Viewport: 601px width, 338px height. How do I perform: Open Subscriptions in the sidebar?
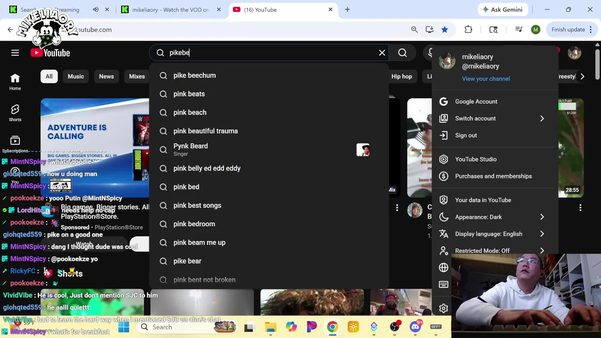15,144
